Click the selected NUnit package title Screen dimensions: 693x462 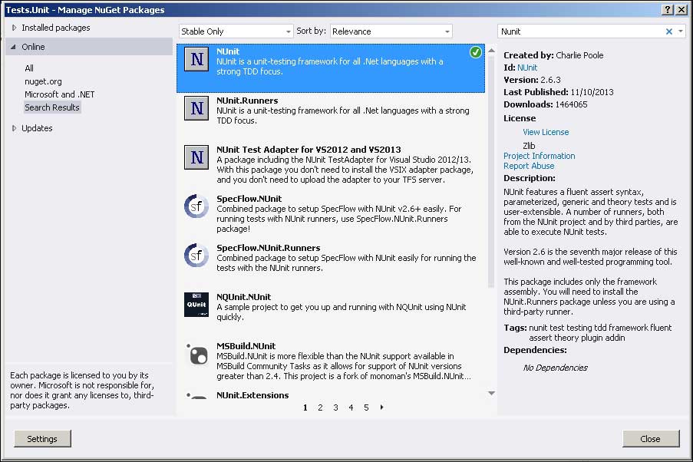pyautogui.click(x=228, y=51)
